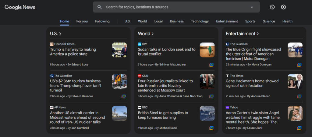Image resolution: width=312 pixels, height=137 pixels.
Task: Click the Yahoo source logo
Action: [227, 108]
